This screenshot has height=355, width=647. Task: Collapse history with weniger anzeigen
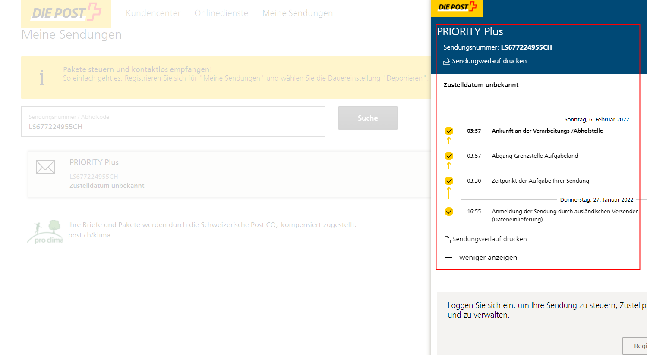pos(488,258)
